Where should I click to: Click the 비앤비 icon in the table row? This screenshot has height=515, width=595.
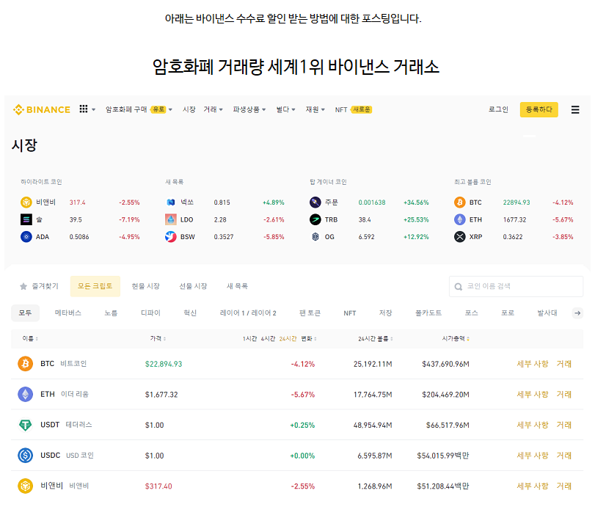click(x=26, y=486)
